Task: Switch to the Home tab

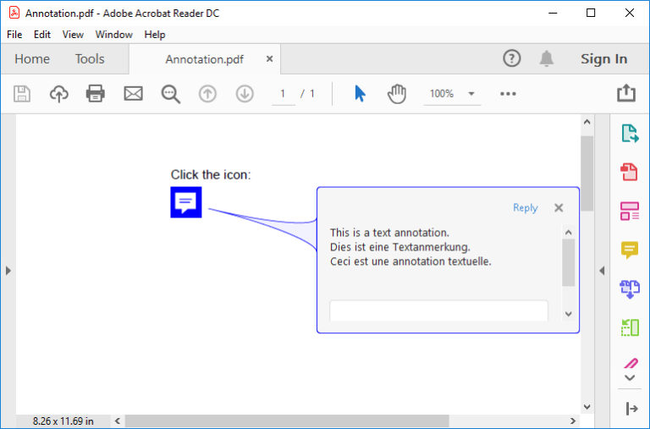Action: (x=32, y=59)
